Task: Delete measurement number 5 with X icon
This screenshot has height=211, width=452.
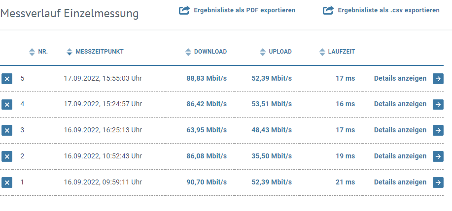Action: point(7,79)
